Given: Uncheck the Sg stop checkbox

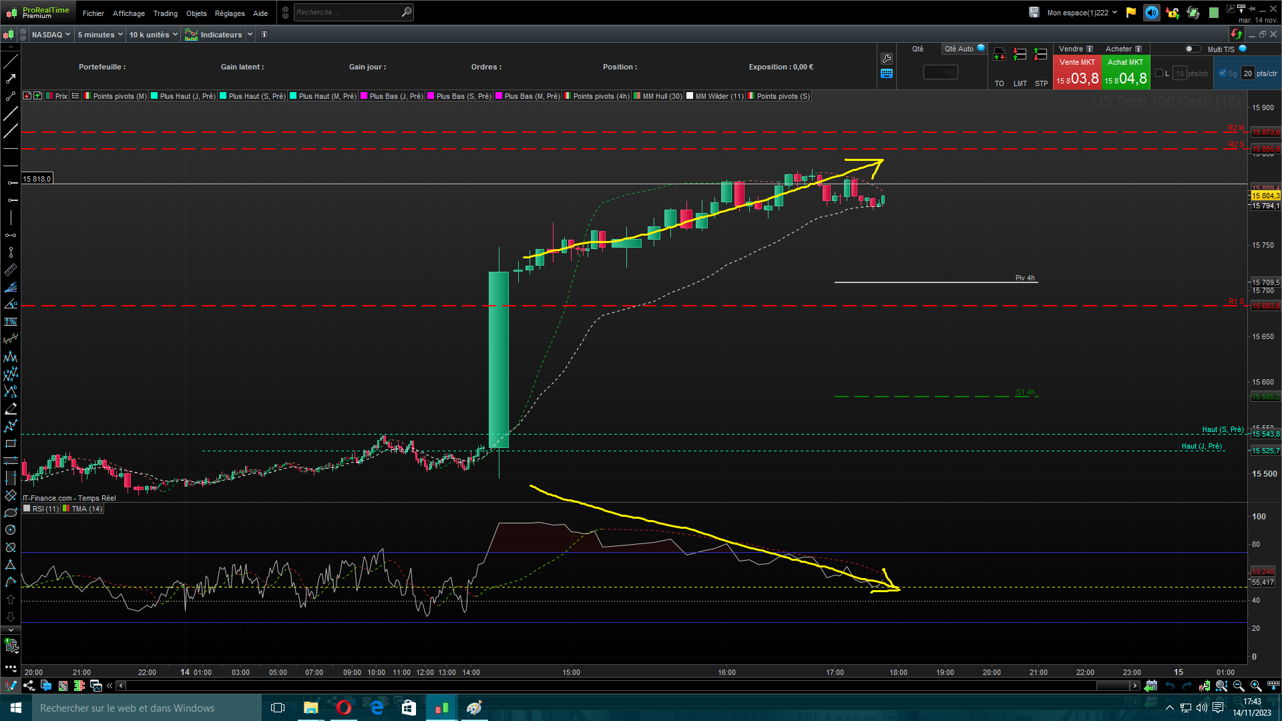Looking at the screenshot, I should tap(1223, 73).
